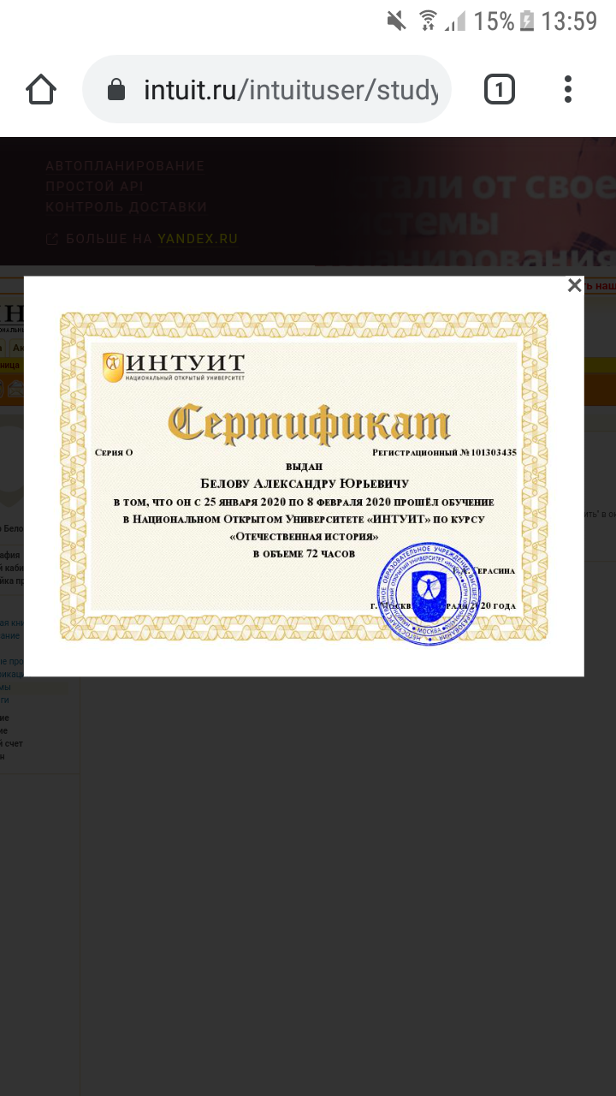The image size is (616, 1096).
Task: Open the tab switcher showing 1 tab
Action: [x=499, y=89]
